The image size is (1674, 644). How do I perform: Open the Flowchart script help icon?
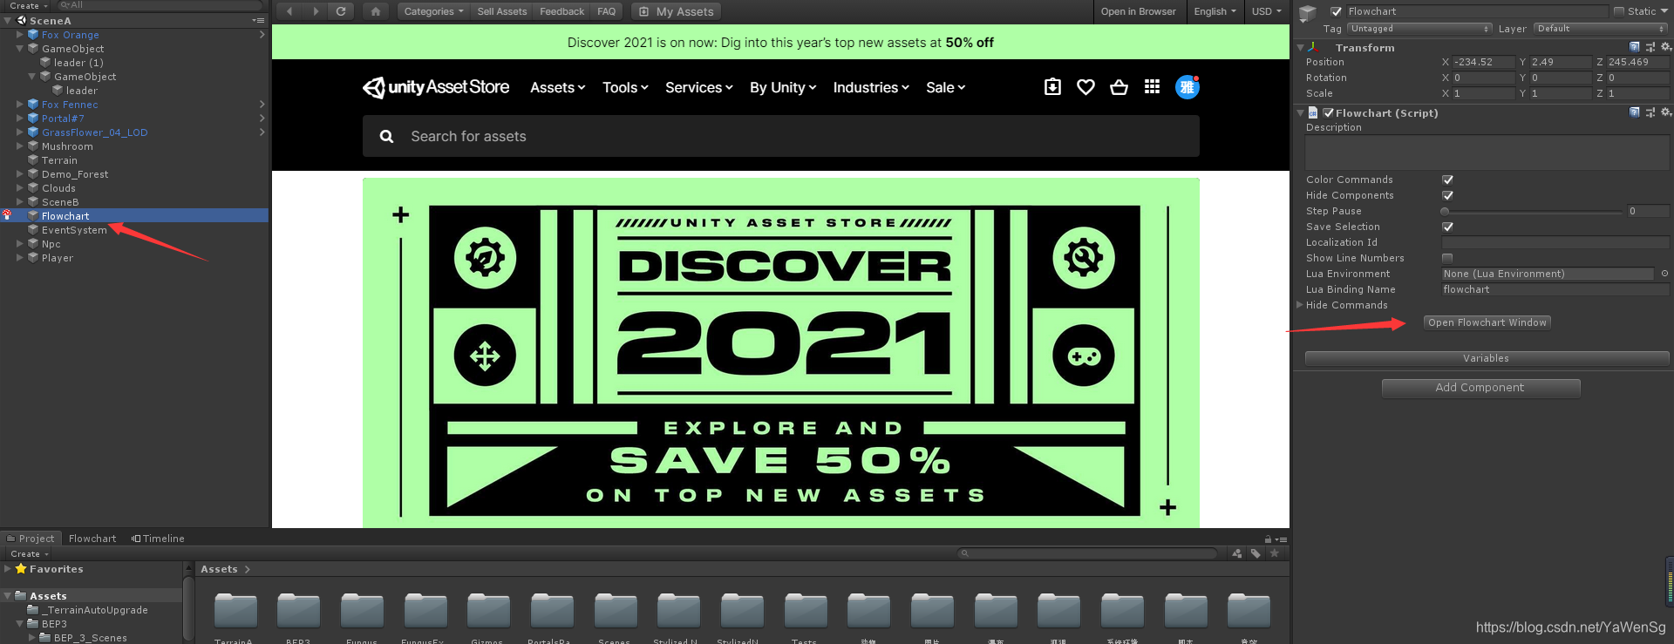click(x=1634, y=112)
